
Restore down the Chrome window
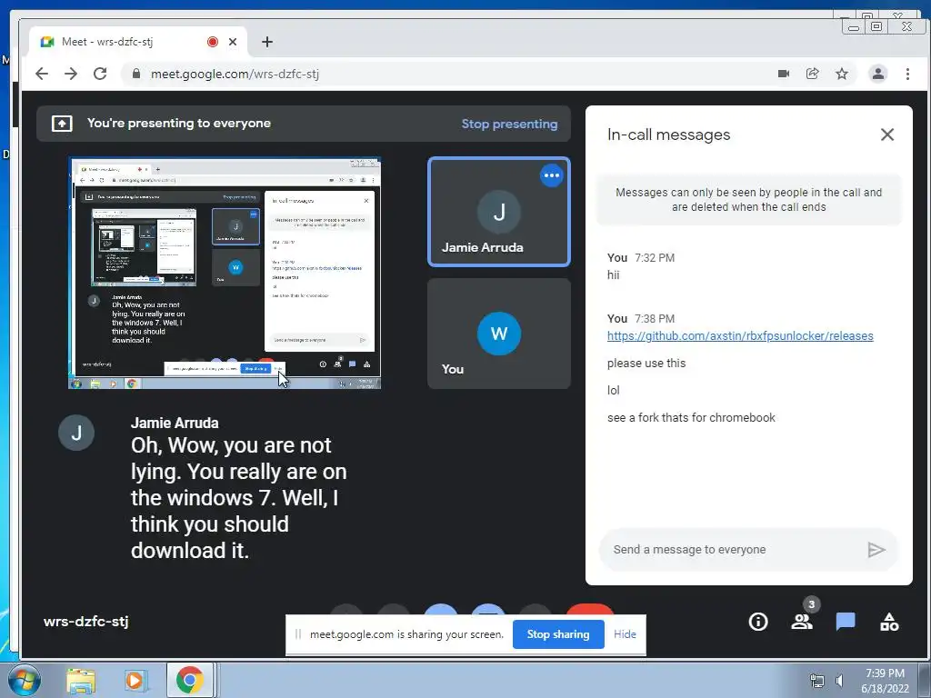(x=876, y=26)
